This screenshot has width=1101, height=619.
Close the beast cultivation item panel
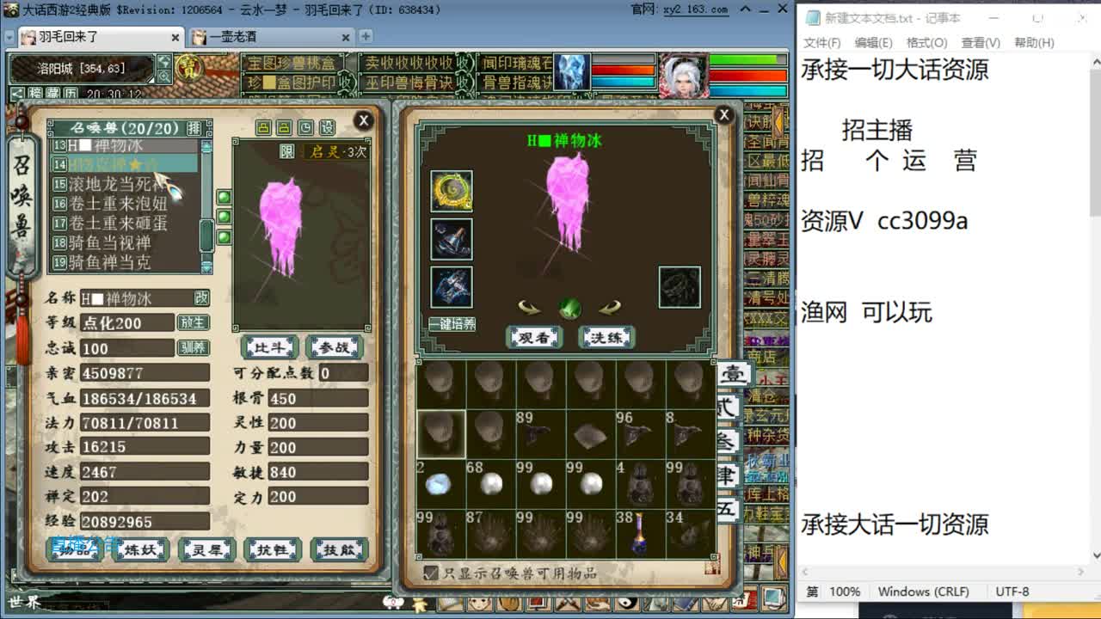tap(723, 114)
